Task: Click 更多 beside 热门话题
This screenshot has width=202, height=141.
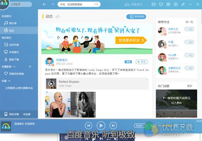Action: pyautogui.click(x=190, y=86)
